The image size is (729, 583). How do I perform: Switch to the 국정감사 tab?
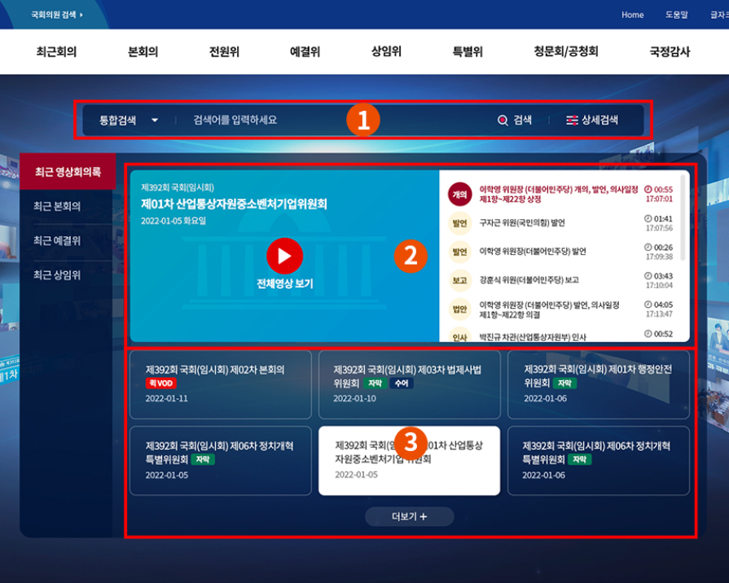click(x=669, y=50)
